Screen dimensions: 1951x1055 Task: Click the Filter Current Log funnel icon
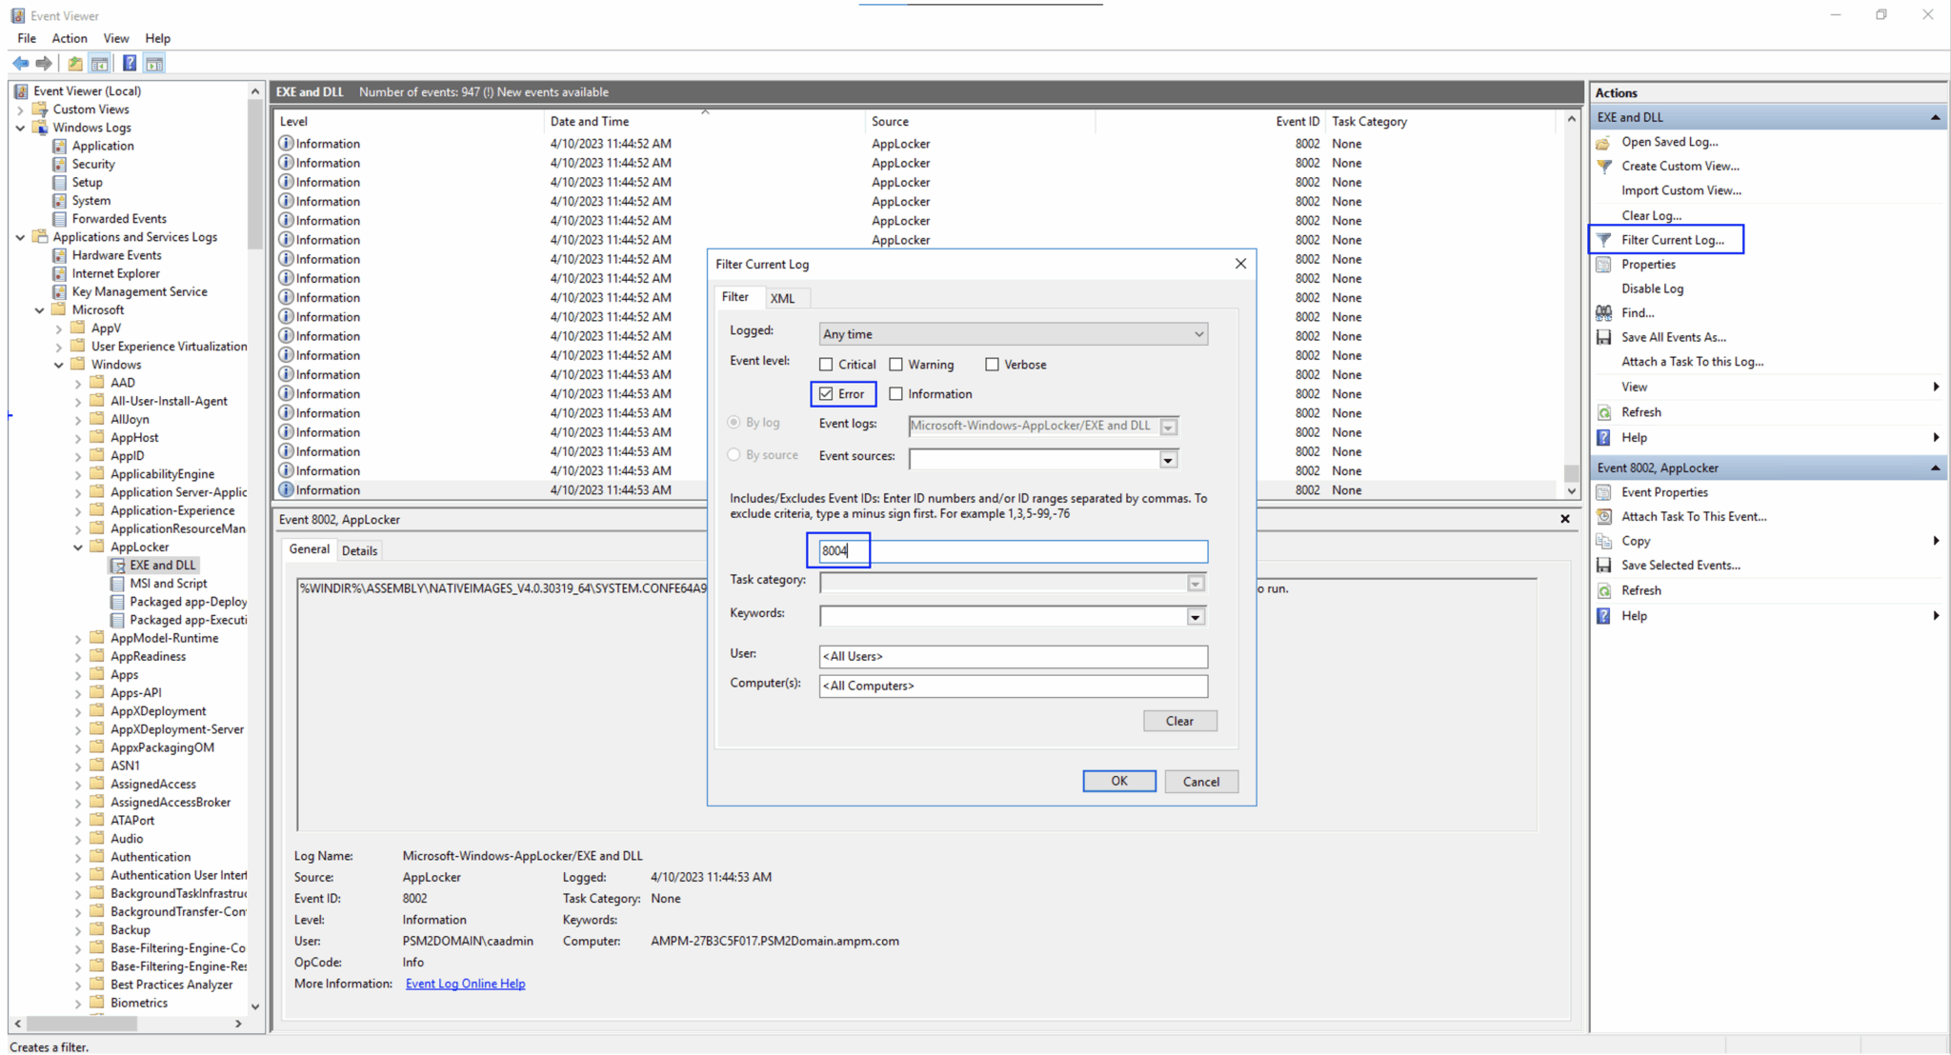tap(1604, 240)
